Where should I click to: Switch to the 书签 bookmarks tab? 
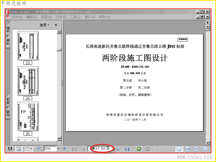tap(8, 29)
